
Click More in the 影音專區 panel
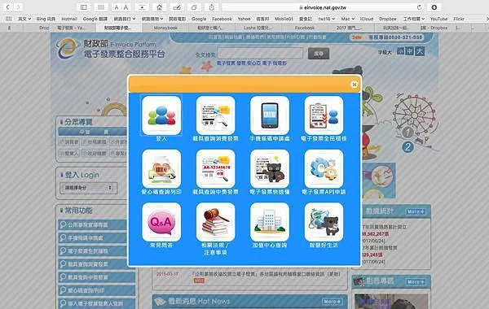pyautogui.click(x=416, y=282)
